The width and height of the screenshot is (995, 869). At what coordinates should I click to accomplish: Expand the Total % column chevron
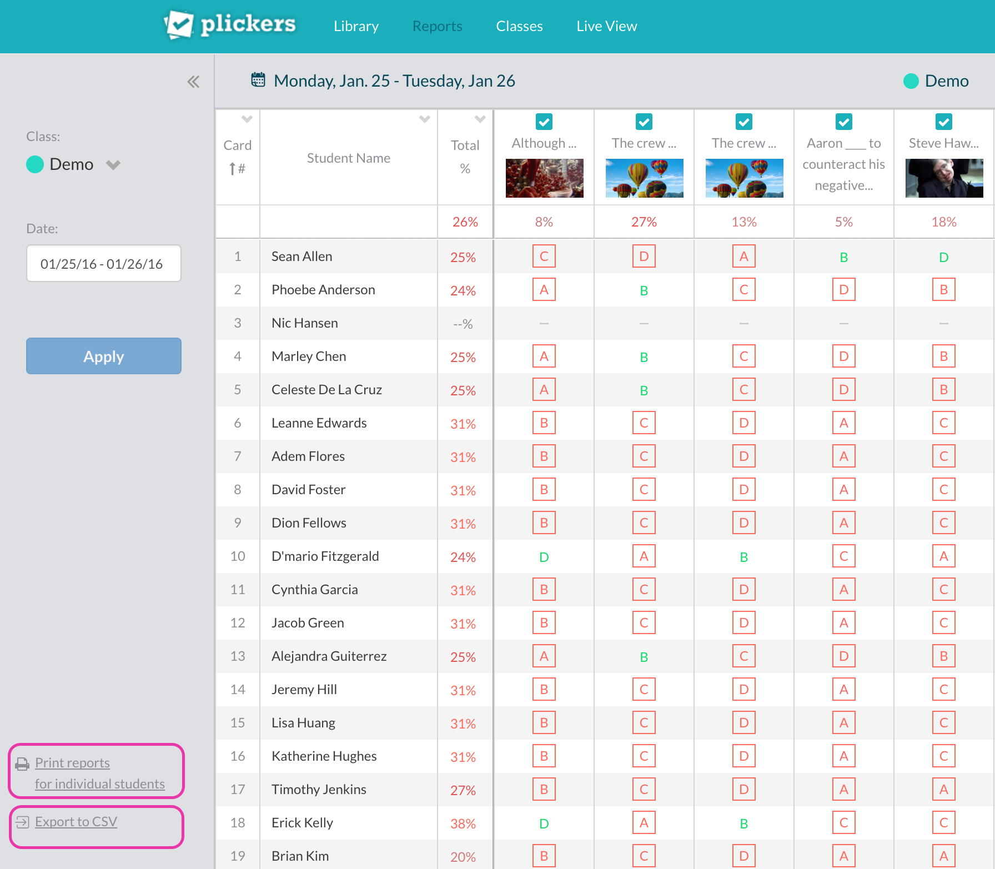coord(480,119)
